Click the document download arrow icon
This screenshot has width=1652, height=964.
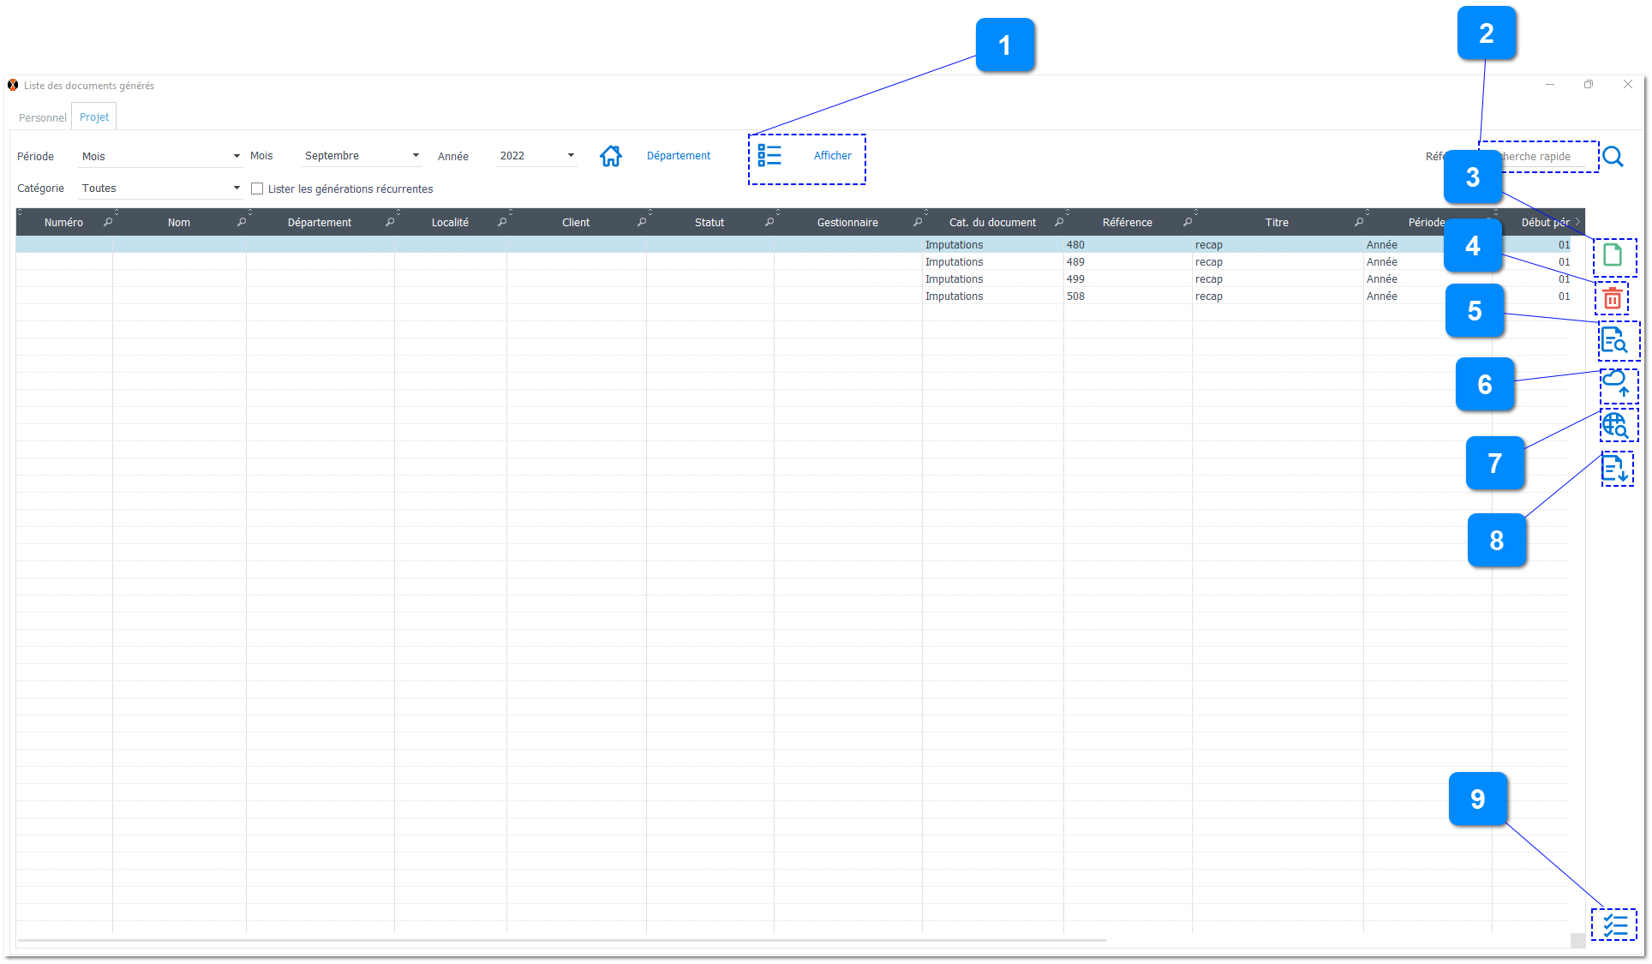pos(1614,469)
